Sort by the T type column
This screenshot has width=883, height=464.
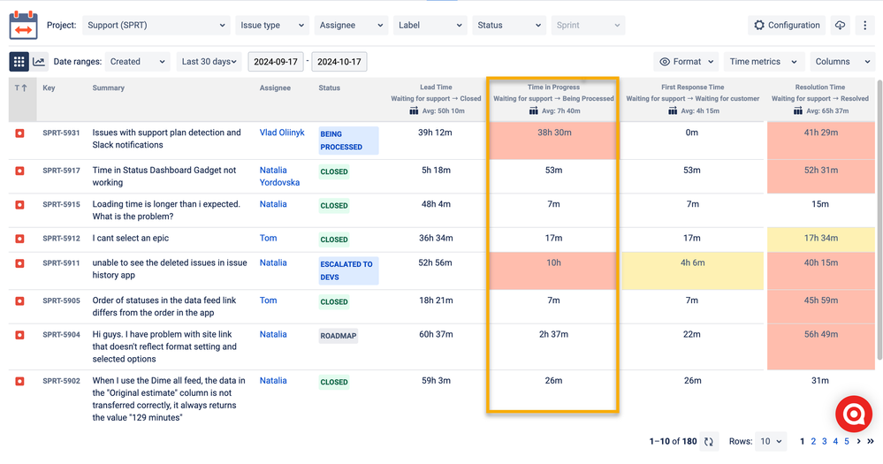(19, 88)
